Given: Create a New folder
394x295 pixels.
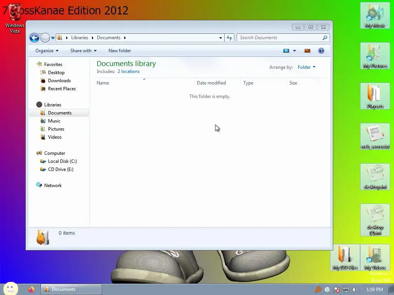Looking at the screenshot, I should tap(120, 51).
